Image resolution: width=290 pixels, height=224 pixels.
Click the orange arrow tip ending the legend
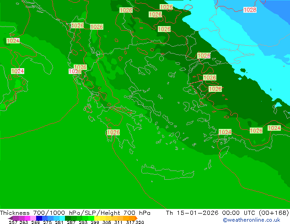[136, 218]
